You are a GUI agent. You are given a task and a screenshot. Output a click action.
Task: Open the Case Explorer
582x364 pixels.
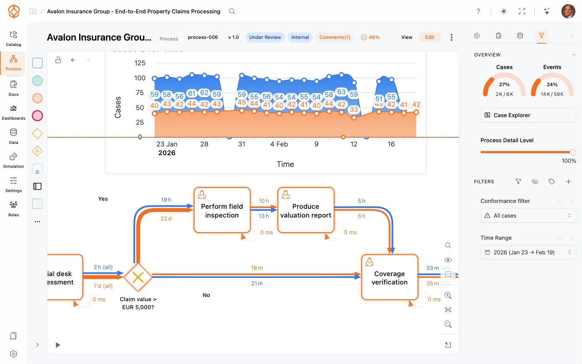[x=528, y=115]
